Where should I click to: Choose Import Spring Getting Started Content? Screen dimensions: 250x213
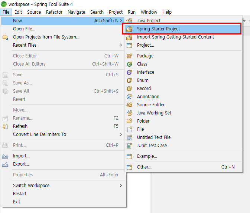(184, 37)
